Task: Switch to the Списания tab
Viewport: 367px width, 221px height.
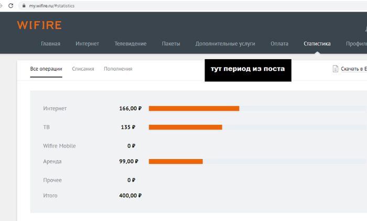Action: pyautogui.click(x=83, y=69)
